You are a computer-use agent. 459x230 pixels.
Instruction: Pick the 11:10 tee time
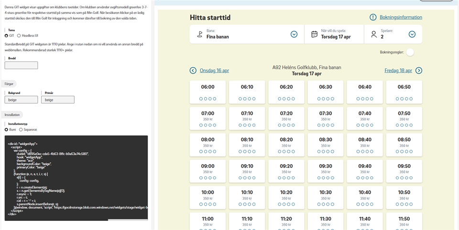click(x=247, y=221)
